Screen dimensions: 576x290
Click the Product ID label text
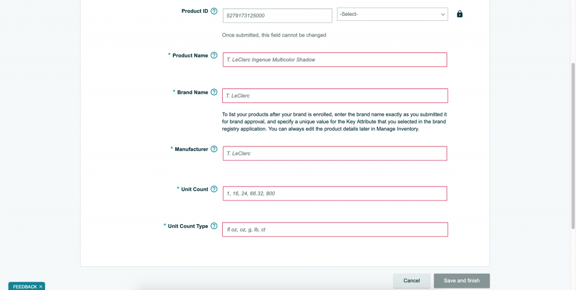point(195,11)
